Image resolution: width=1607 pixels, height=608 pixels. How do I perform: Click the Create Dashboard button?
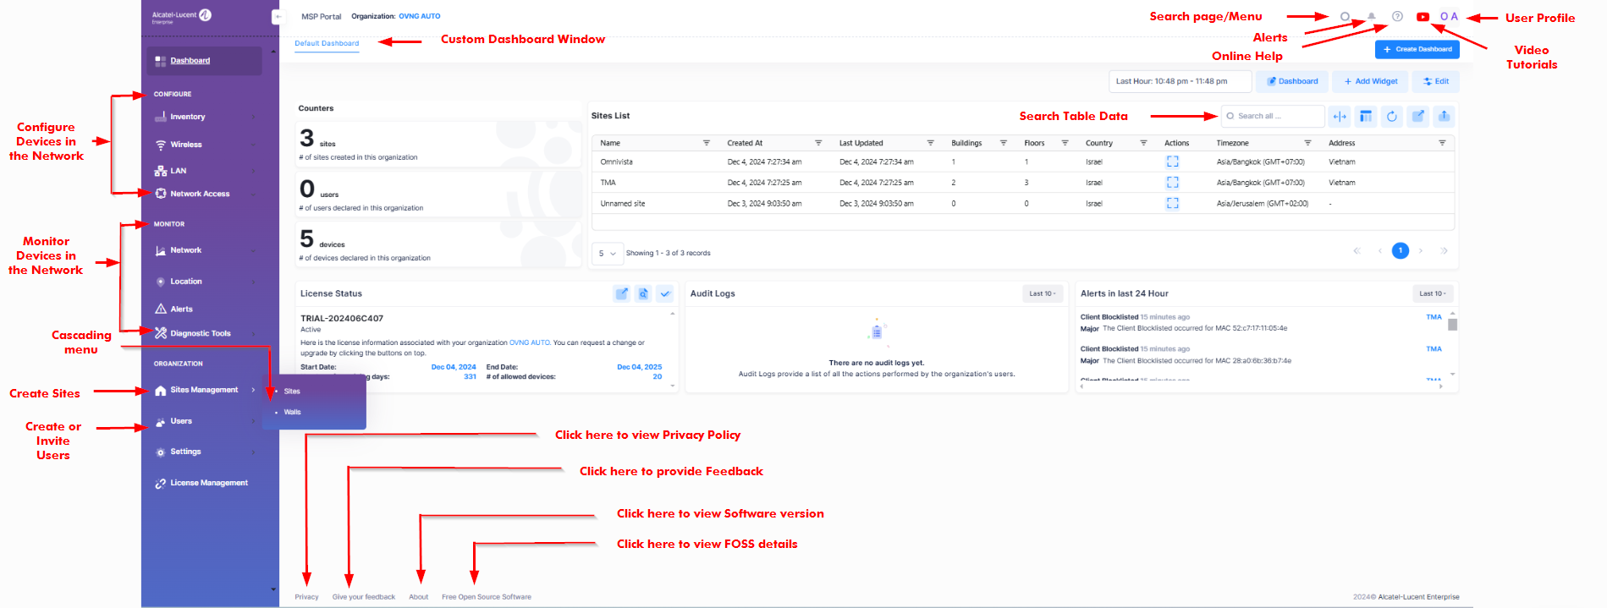point(1417,49)
